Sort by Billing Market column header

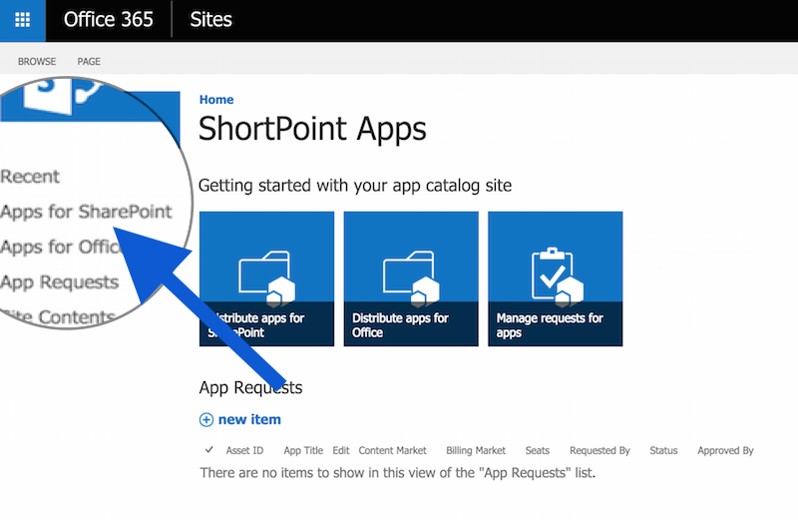point(476,450)
